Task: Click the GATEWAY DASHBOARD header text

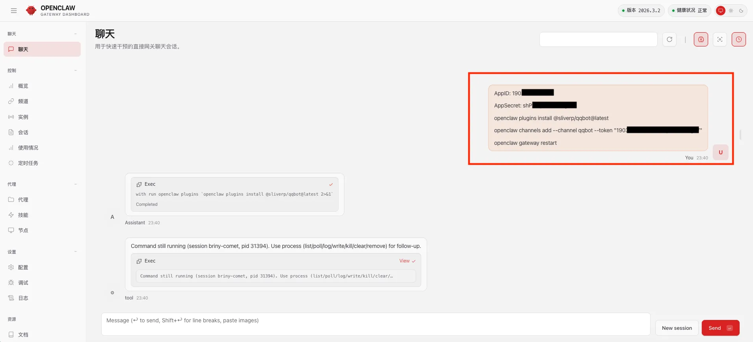Action: point(65,15)
